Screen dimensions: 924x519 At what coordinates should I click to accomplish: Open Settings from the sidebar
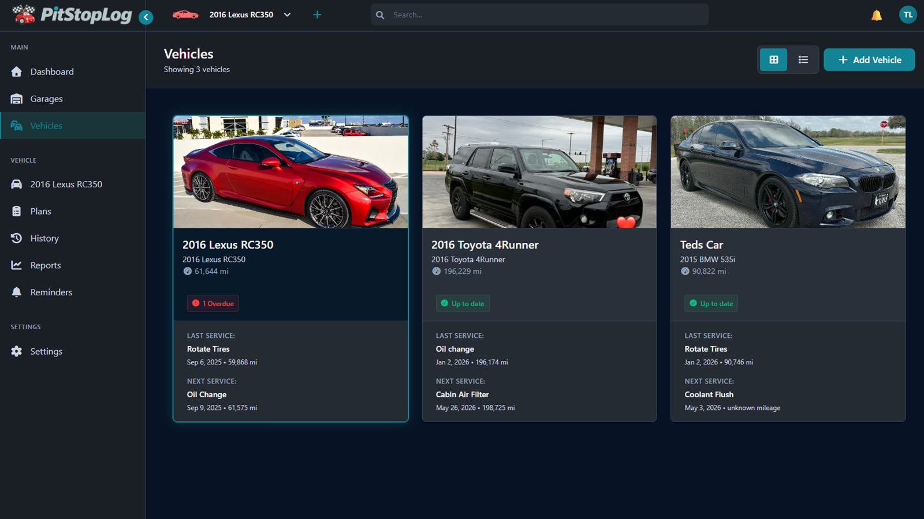click(x=46, y=351)
